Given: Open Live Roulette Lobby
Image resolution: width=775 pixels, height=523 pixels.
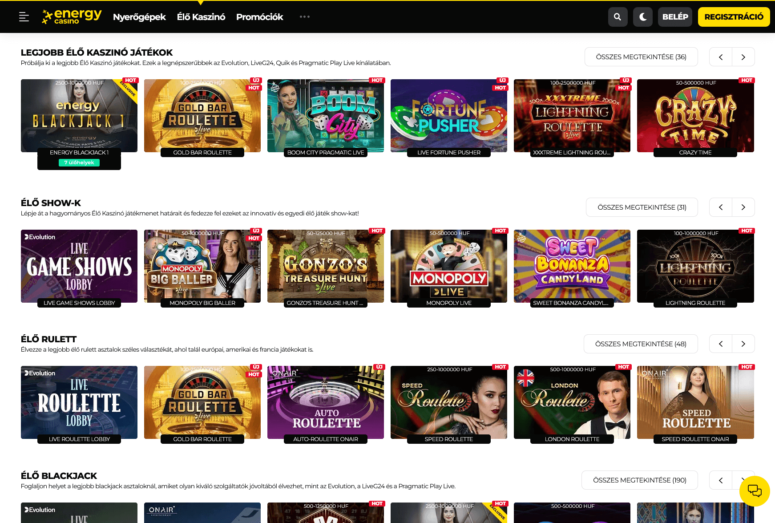Looking at the screenshot, I should click(x=79, y=402).
